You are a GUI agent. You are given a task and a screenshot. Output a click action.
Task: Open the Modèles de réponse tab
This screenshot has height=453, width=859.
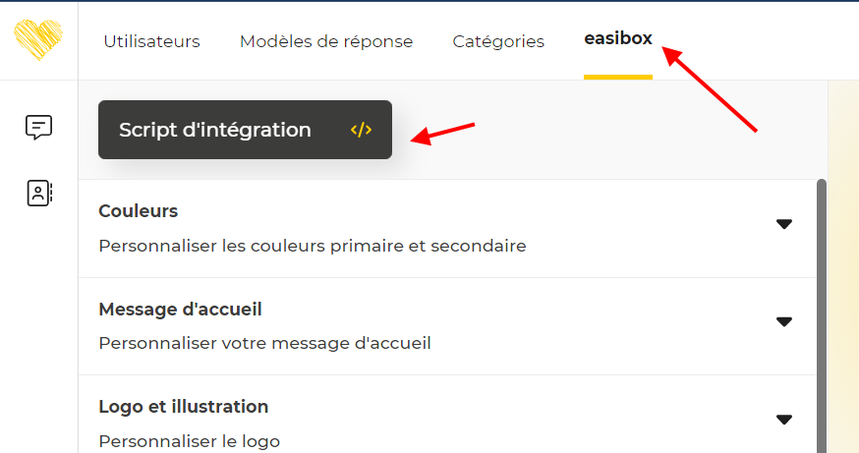326,41
